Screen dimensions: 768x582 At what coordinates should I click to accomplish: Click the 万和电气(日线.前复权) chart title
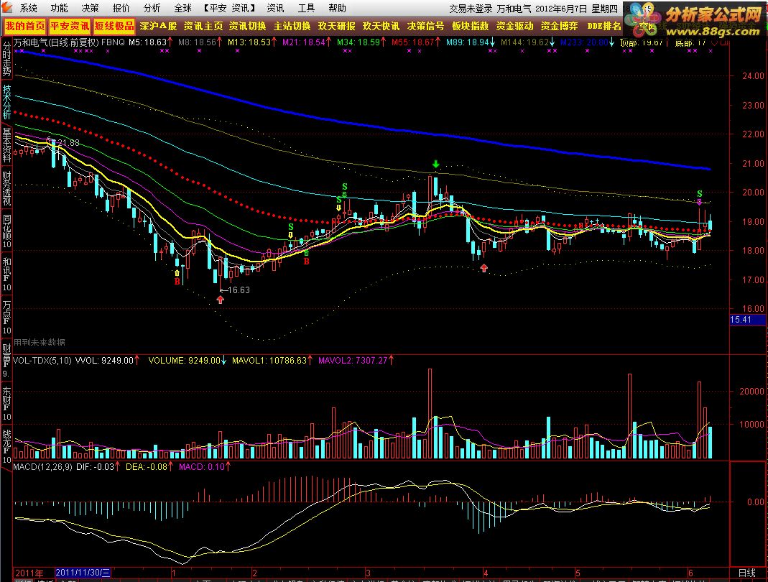coord(56,42)
